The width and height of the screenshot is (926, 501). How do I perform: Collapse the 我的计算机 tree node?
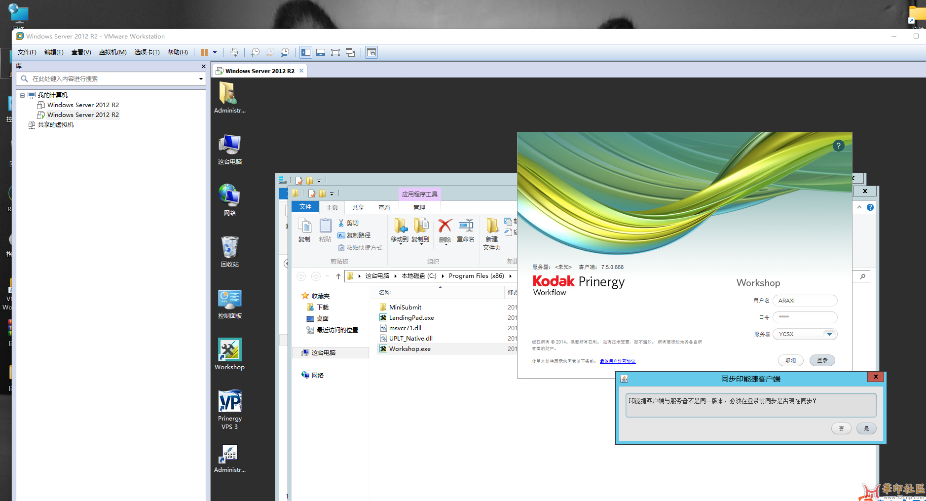click(x=22, y=95)
